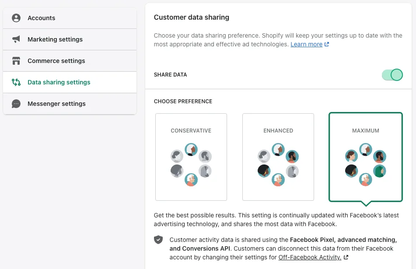Click the SHARE DATA label
The image size is (416, 269).
(x=170, y=75)
